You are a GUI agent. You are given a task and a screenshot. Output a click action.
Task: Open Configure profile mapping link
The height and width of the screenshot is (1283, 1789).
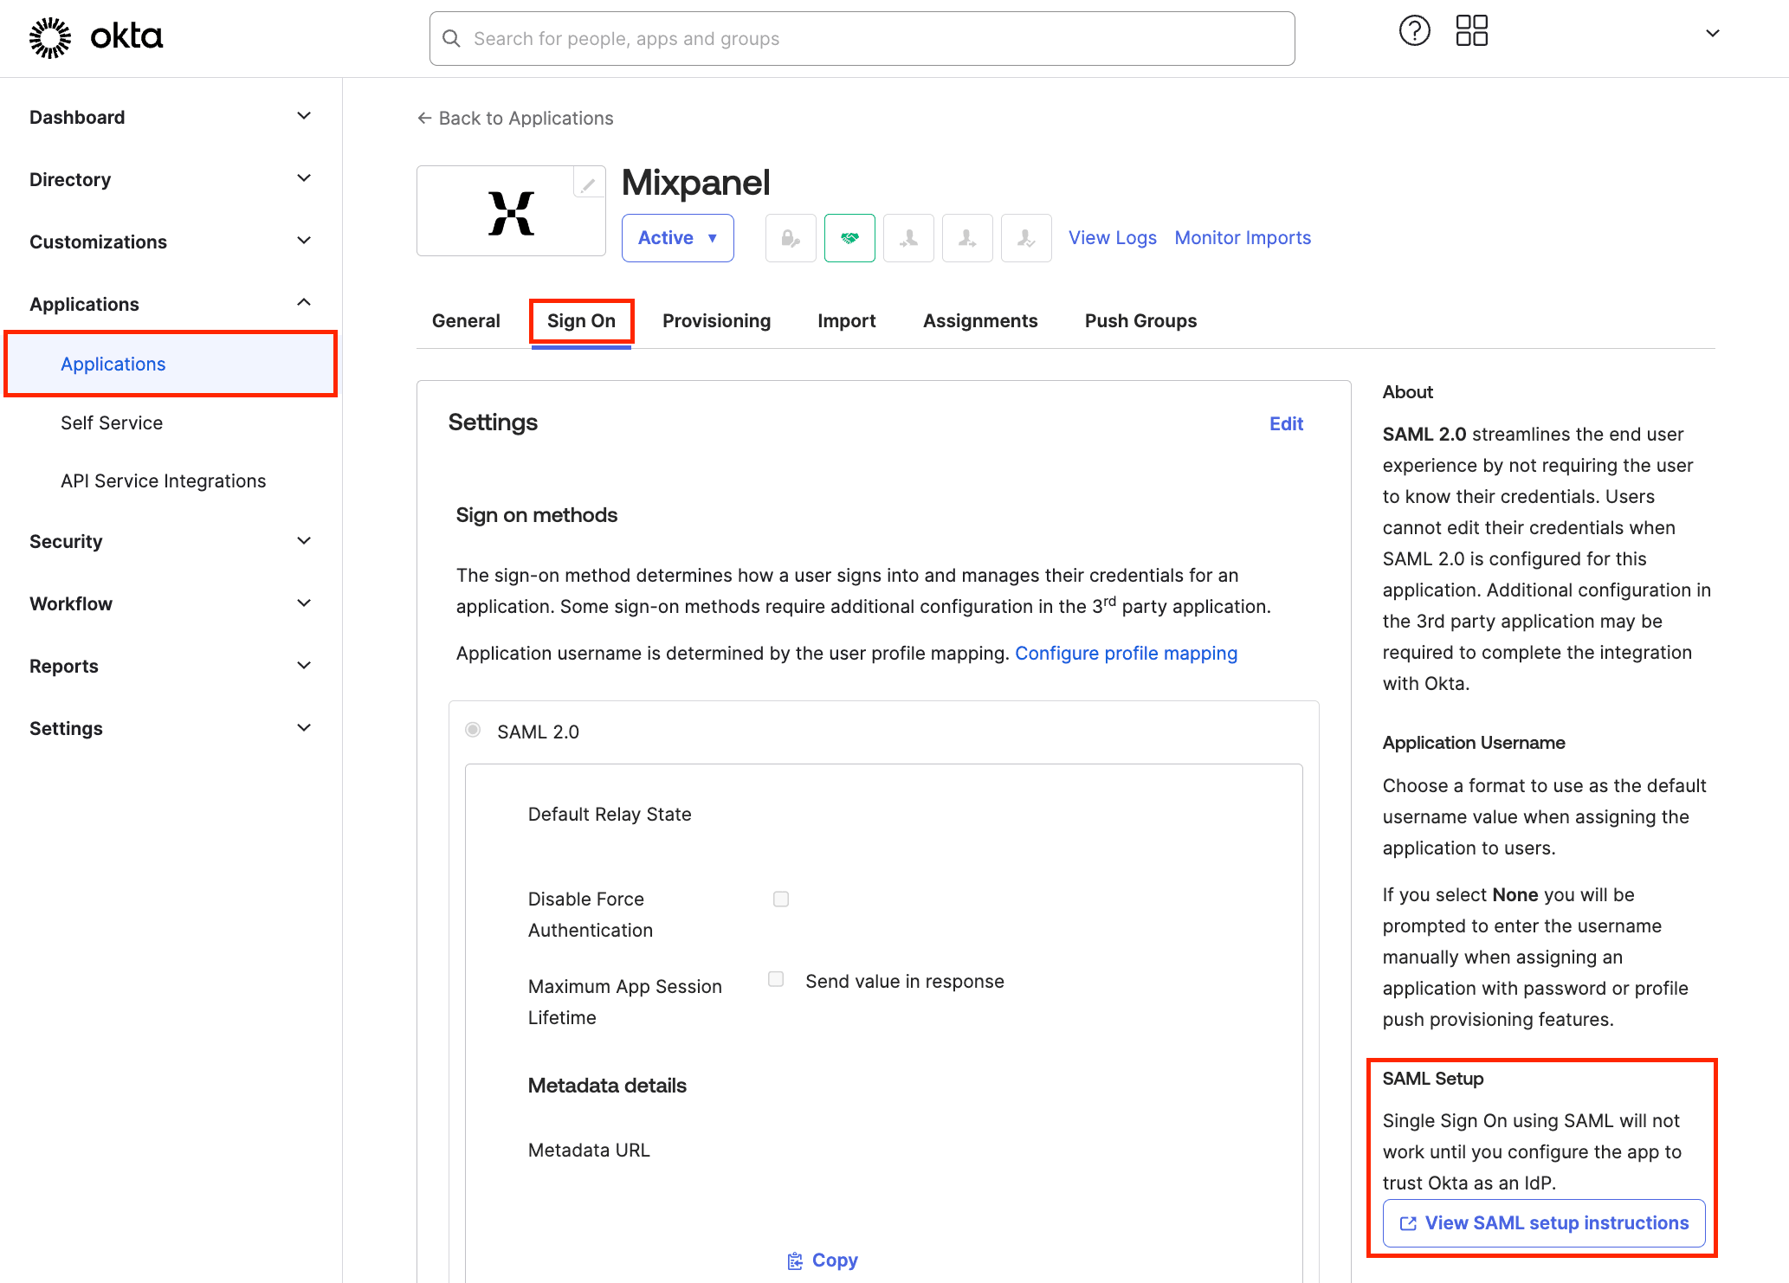pos(1126,653)
